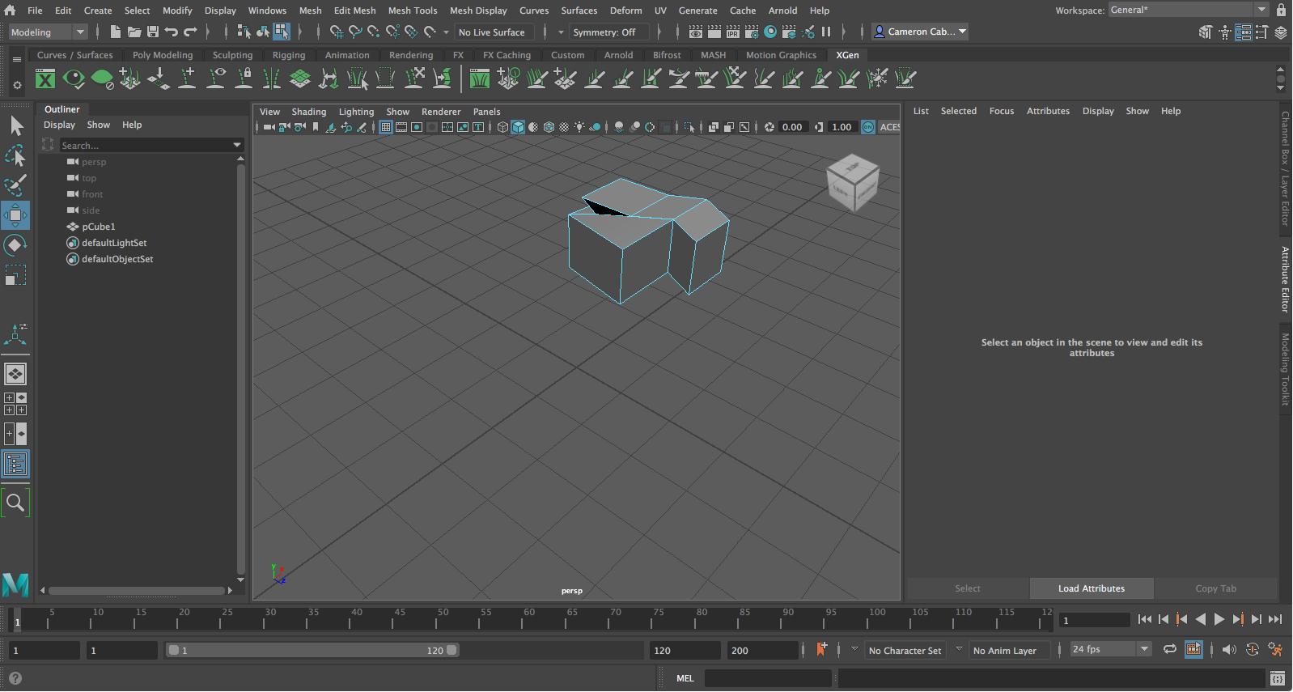Screen dimensions: 1293x692
Task: Open viewport Shading menu
Action: [x=309, y=112]
